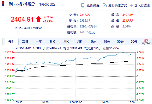Screen dimensions: 152x104
Task: Open the 股价提醒 link
Action: tap(93, 5)
